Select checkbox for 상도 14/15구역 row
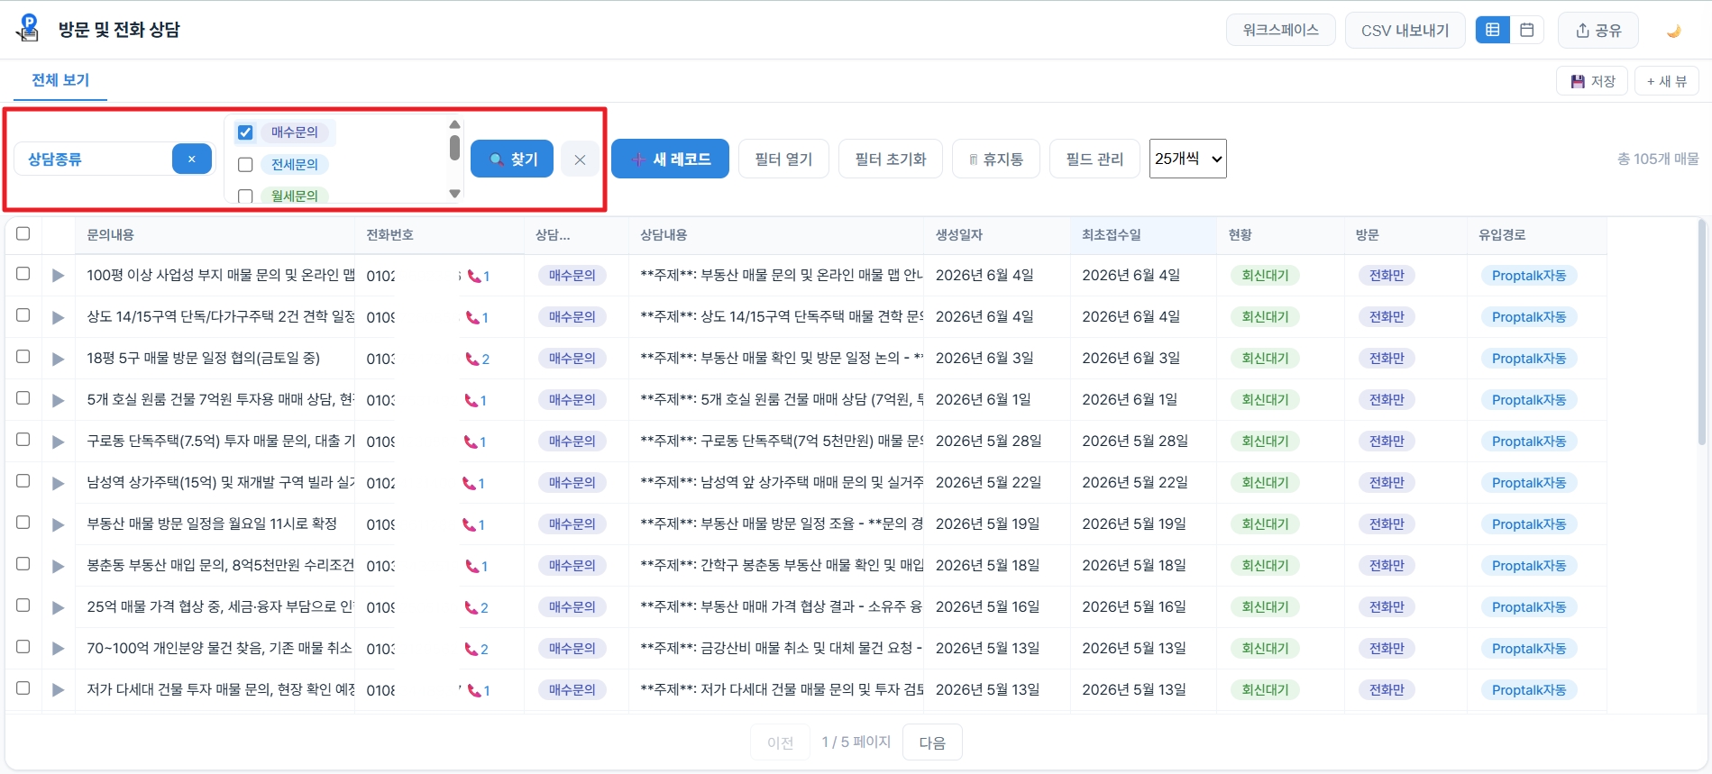 click(x=23, y=315)
